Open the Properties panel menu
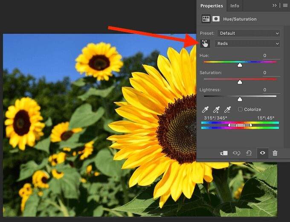Image resolution: width=290 pixels, height=222 pixels. pos(285,6)
